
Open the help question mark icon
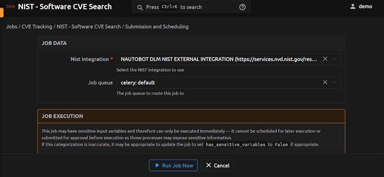(243, 7)
